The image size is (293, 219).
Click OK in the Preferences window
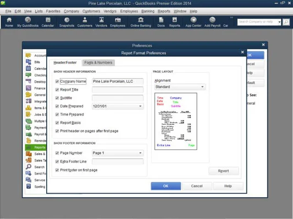(x=255, y=55)
